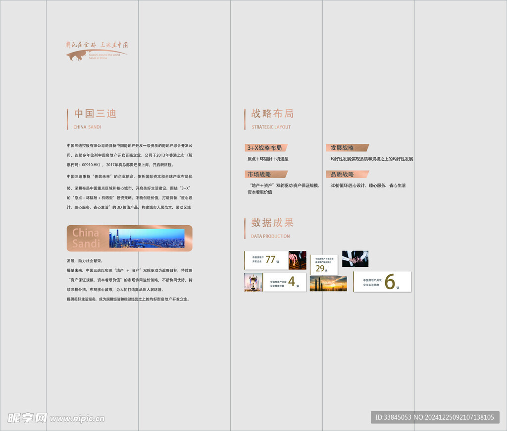Select the text 原点+环辐射+机遇型
507x431 pixels.
point(268,159)
